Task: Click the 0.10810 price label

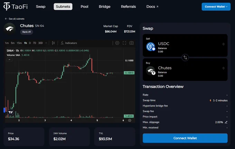Action: tap(129, 73)
